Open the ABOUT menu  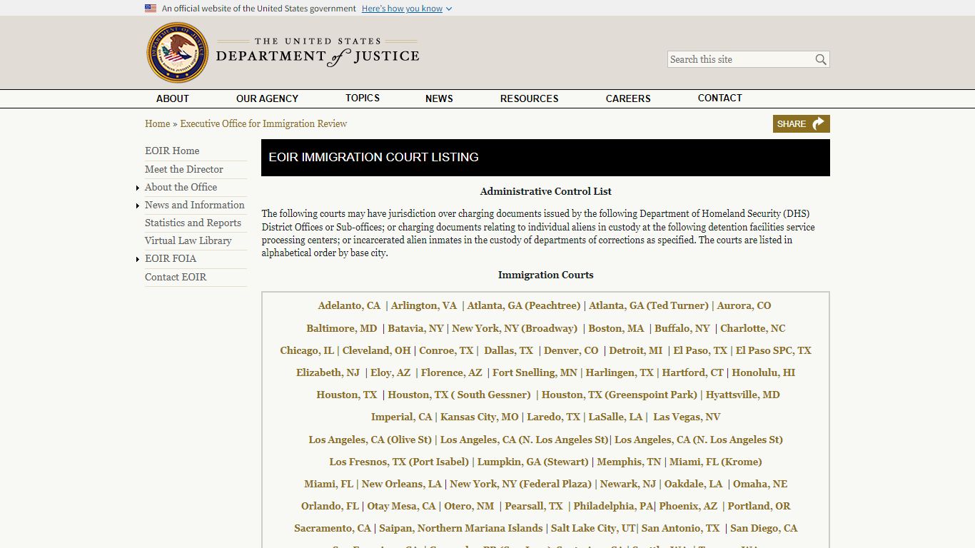click(x=173, y=98)
